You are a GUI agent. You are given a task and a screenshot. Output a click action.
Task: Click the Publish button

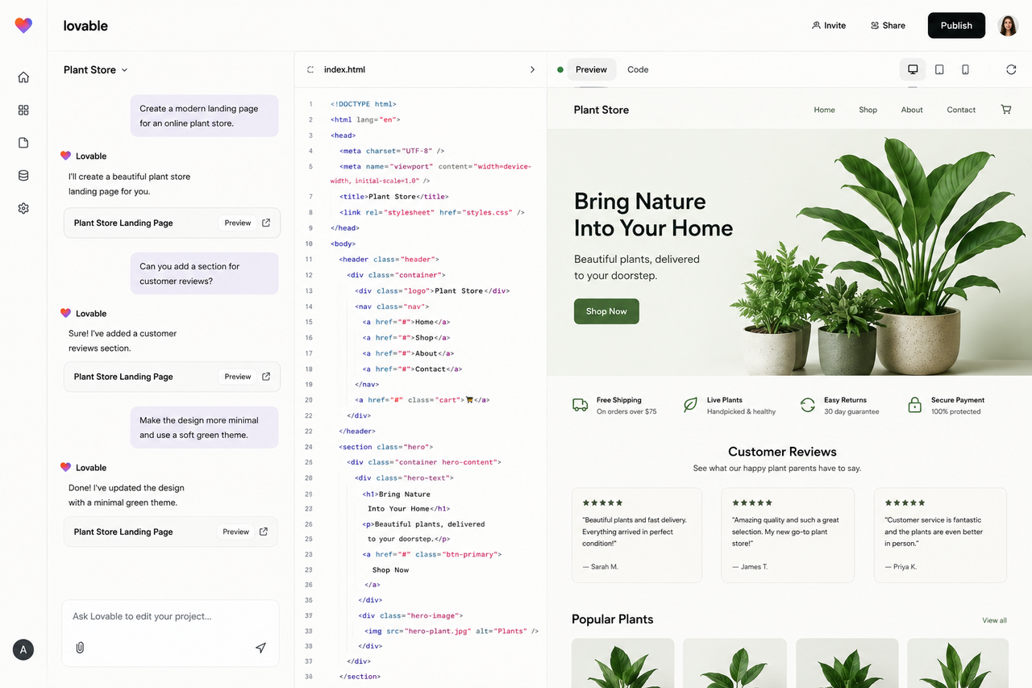[956, 26]
